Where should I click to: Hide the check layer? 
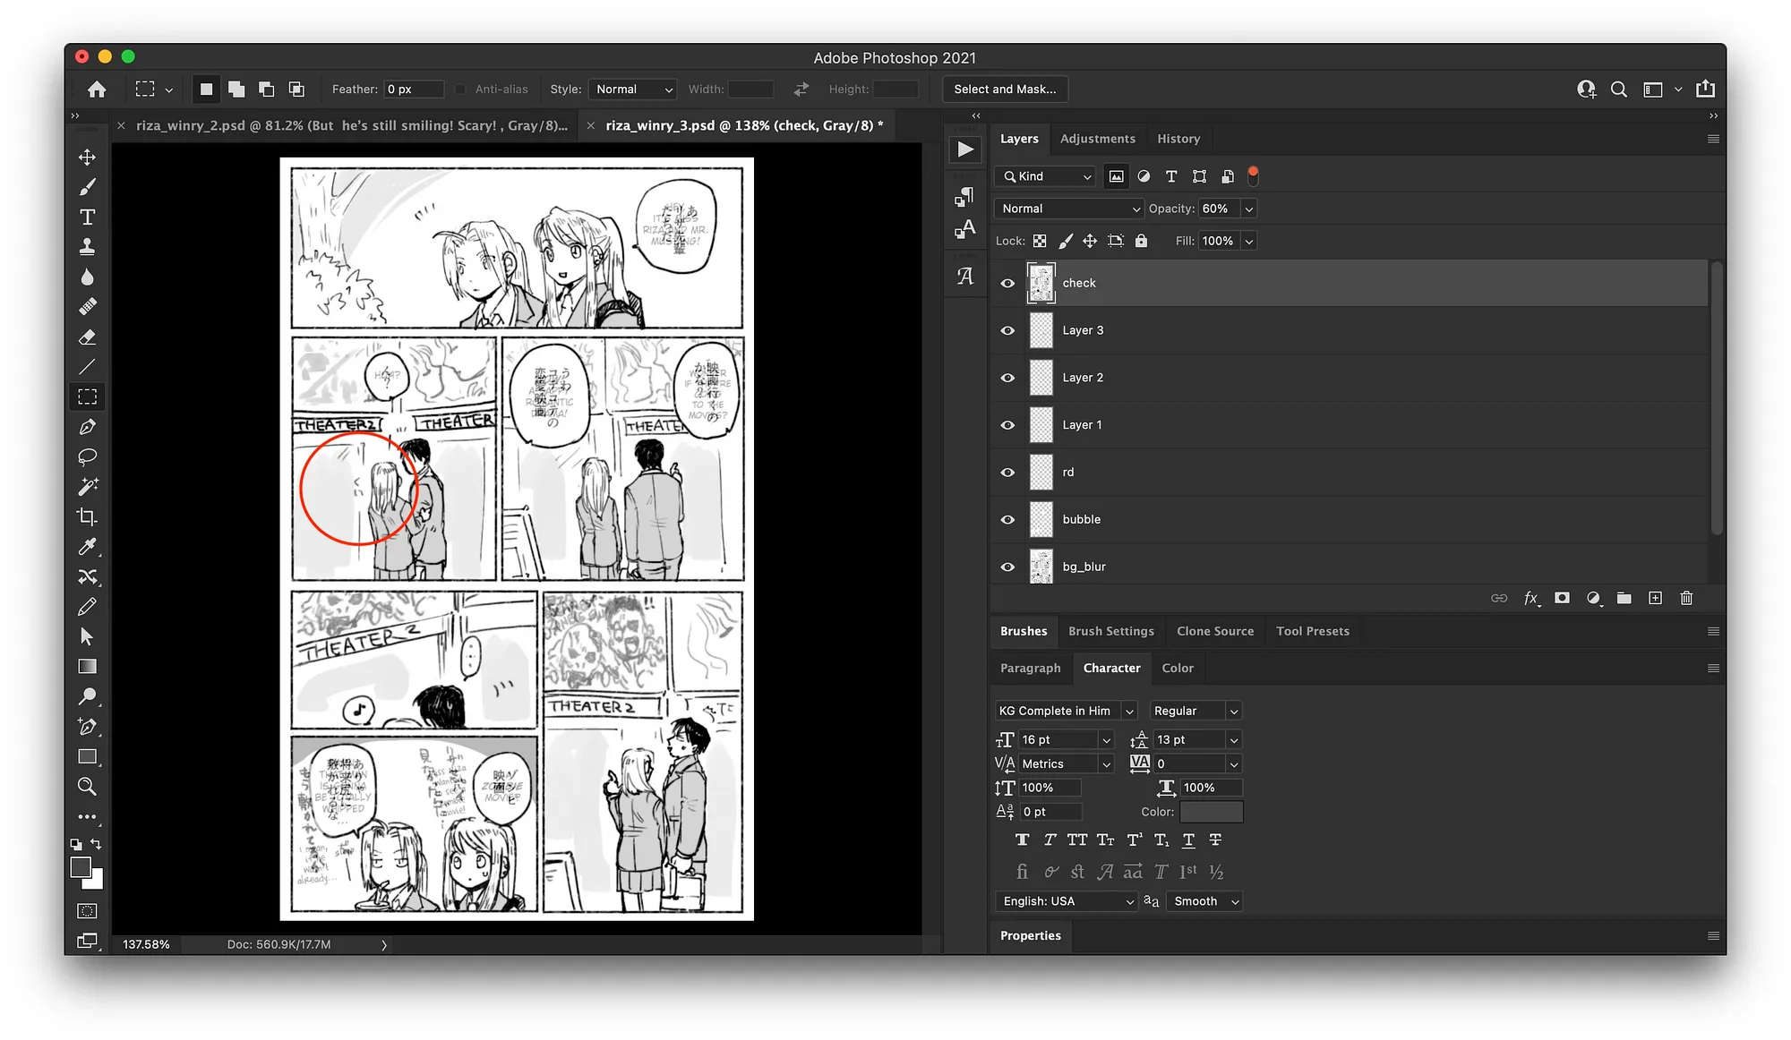click(1007, 283)
